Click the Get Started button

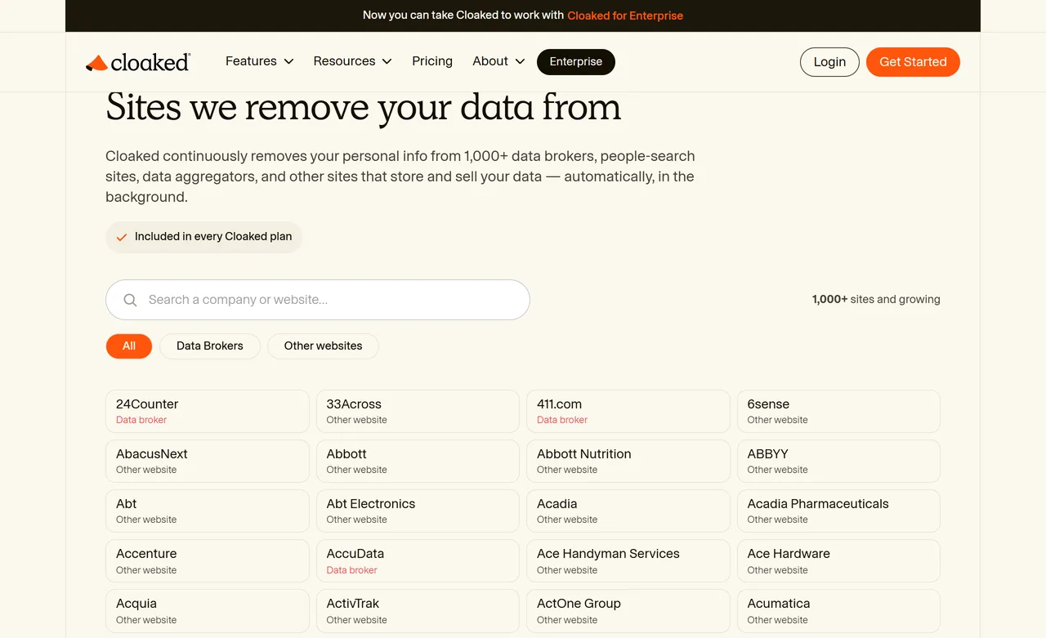coord(913,62)
